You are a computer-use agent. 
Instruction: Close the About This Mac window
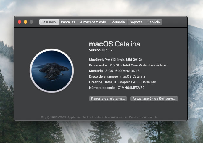tap(20, 22)
